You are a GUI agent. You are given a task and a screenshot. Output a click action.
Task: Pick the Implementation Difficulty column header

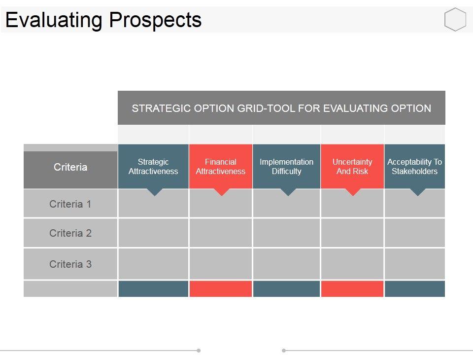(286, 166)
